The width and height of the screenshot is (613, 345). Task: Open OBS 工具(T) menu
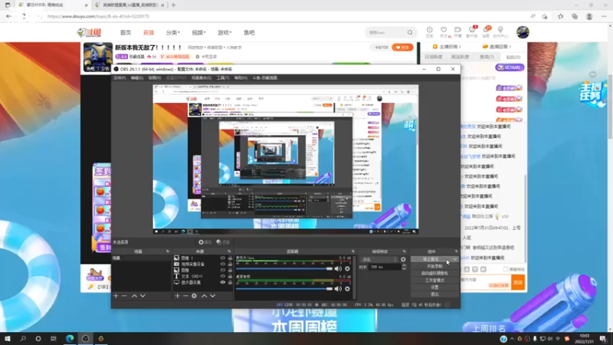click(x=223, y=78)
